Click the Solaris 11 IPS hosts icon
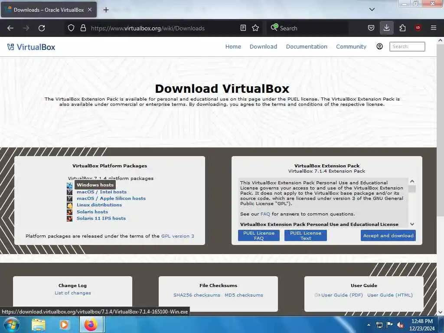The image size is (444, 333). click(70, 219)
